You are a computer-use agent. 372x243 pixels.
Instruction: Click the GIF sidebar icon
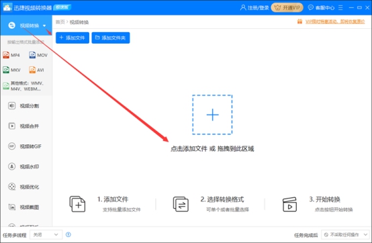pyautogui.click(x=11, y=146)
